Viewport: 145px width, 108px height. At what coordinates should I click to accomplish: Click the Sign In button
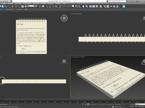[137, 1]
